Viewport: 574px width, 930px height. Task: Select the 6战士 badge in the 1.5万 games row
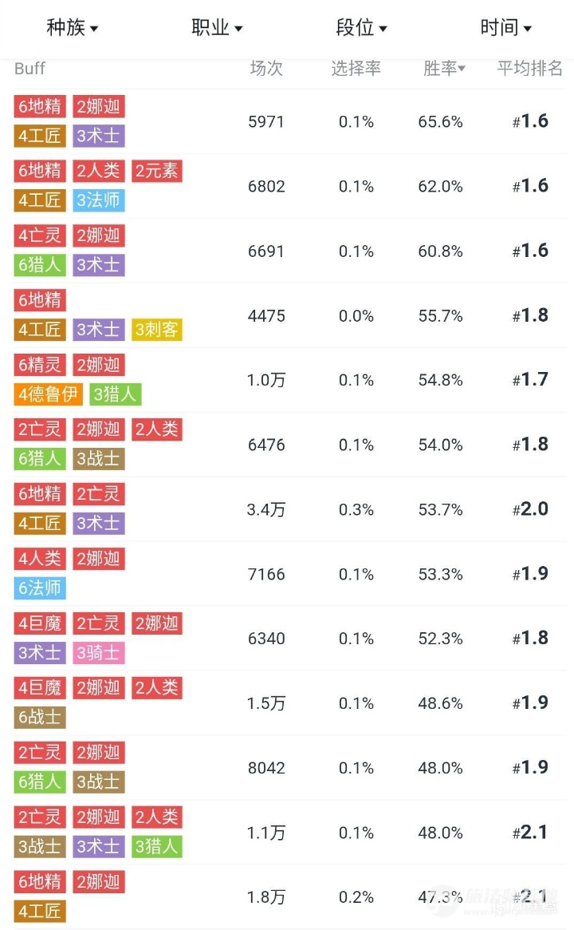[x=39, y=718]
